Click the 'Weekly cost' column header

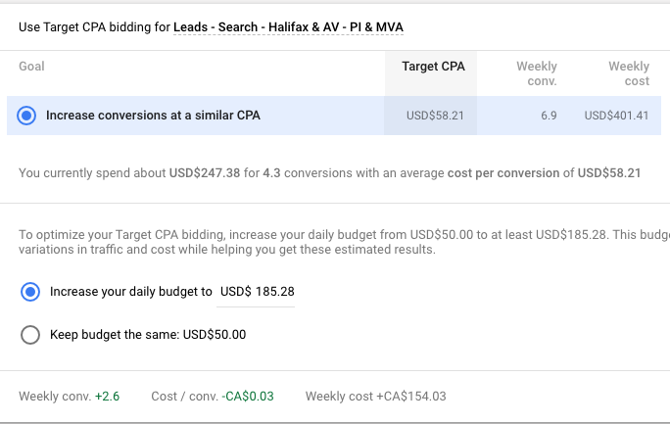628,73
